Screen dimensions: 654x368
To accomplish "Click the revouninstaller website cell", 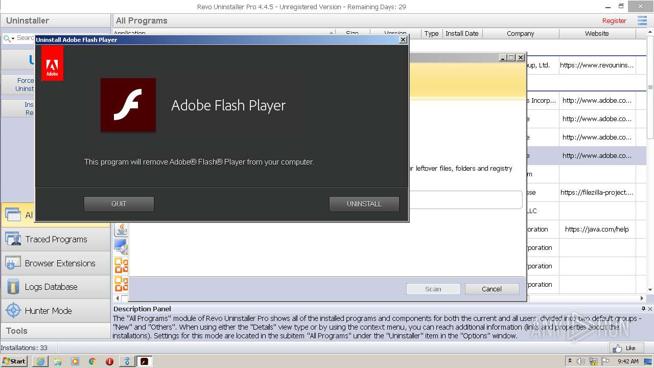I will [x=597, y=65].
